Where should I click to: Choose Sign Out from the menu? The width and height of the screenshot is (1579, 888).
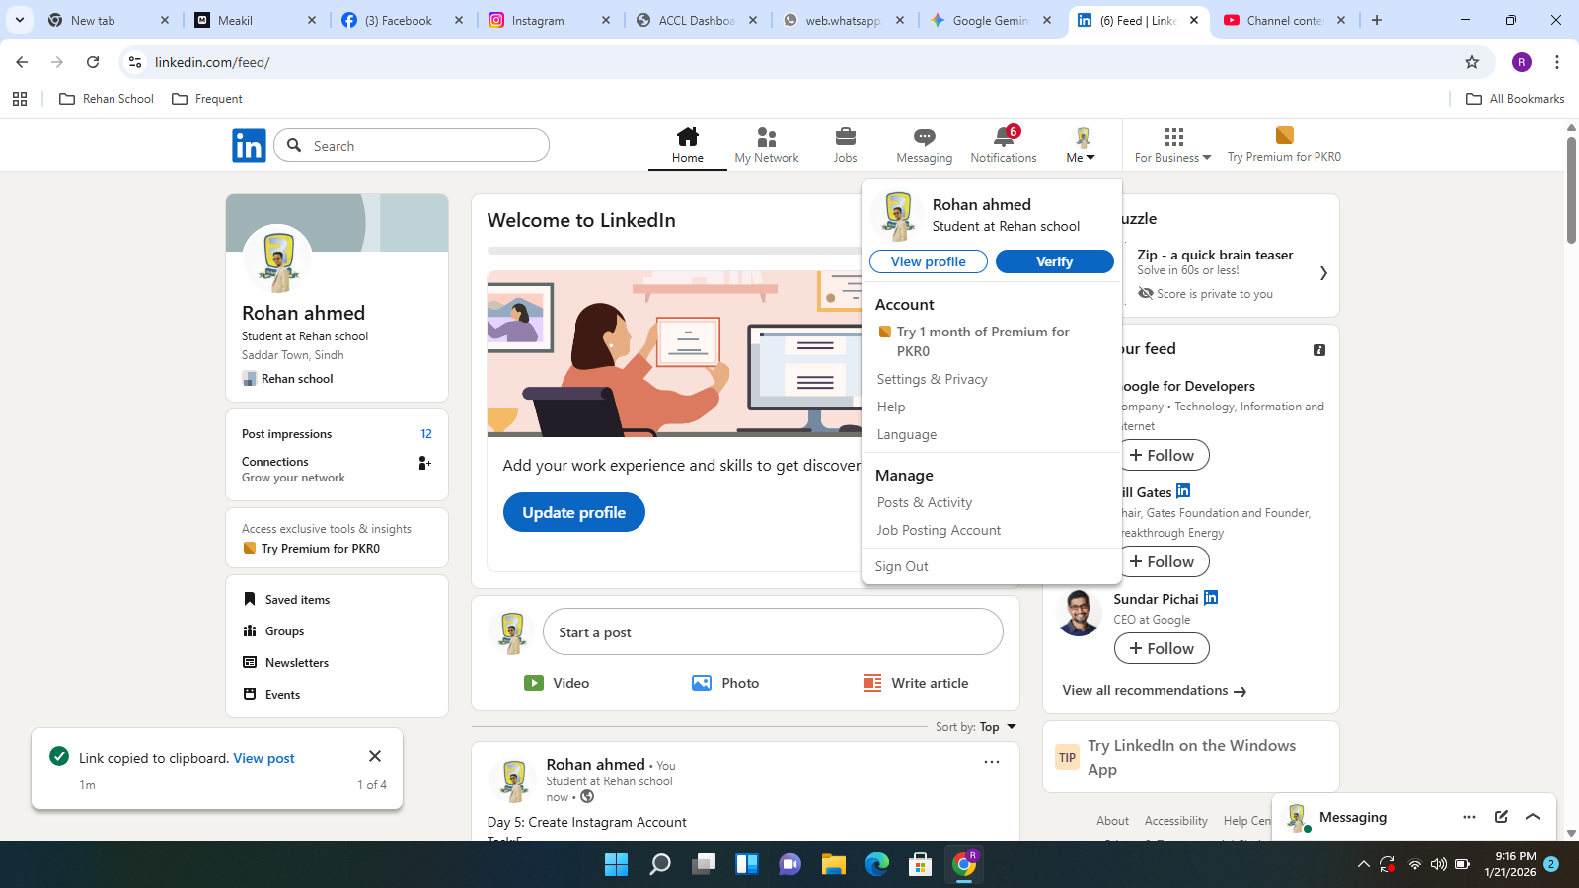(901, 566)
